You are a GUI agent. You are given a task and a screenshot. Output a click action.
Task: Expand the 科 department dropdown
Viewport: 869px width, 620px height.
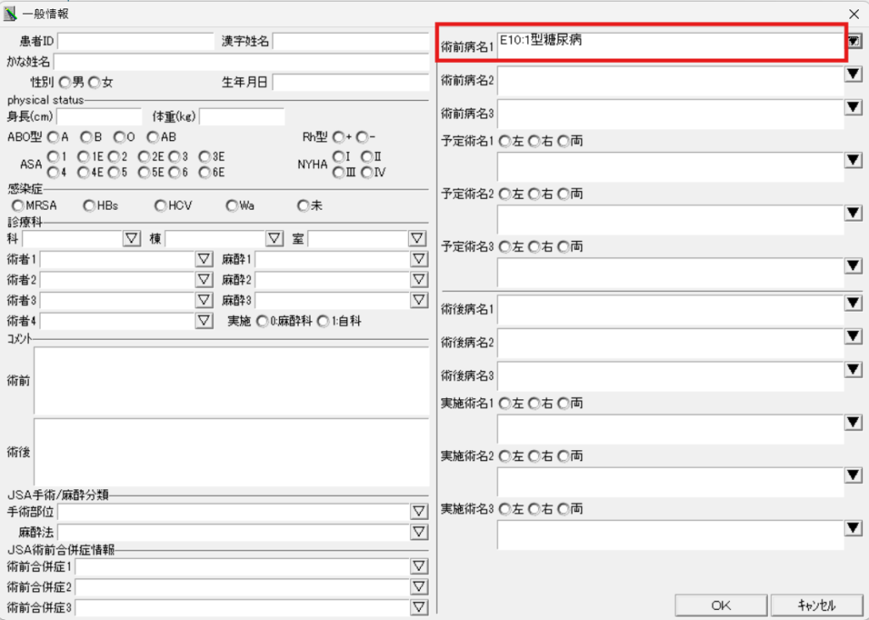pos(132,239)
